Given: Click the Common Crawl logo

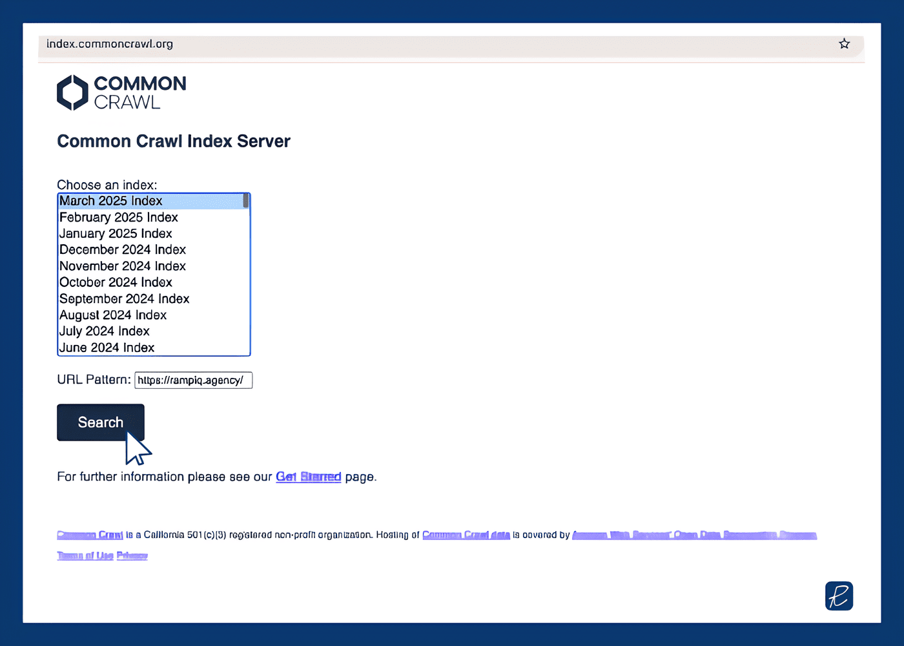Looking at the screenshot, I should coord(121,92).
